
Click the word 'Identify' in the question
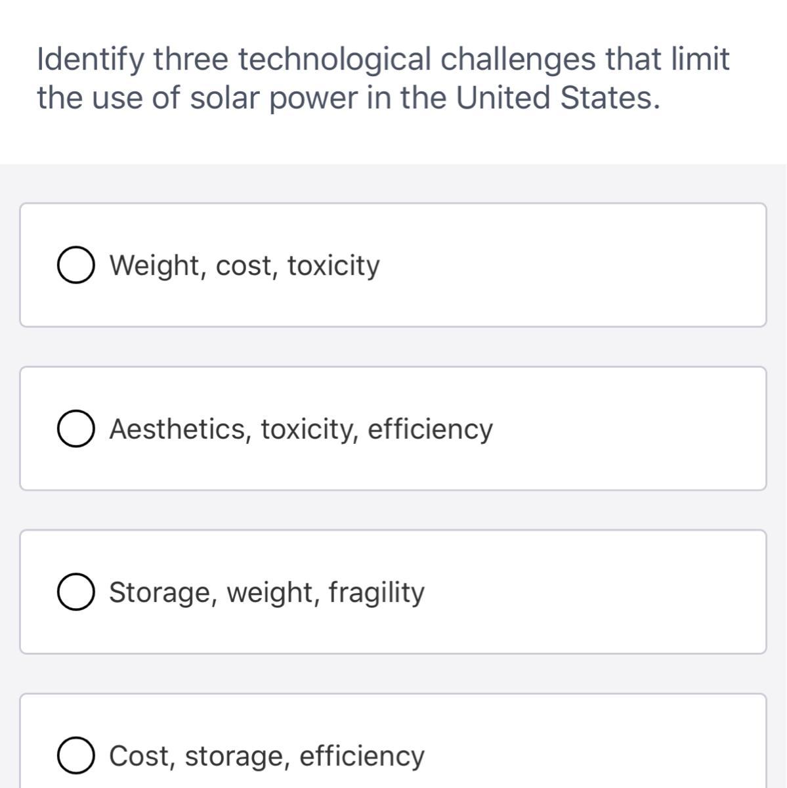[x=91, y=60]
